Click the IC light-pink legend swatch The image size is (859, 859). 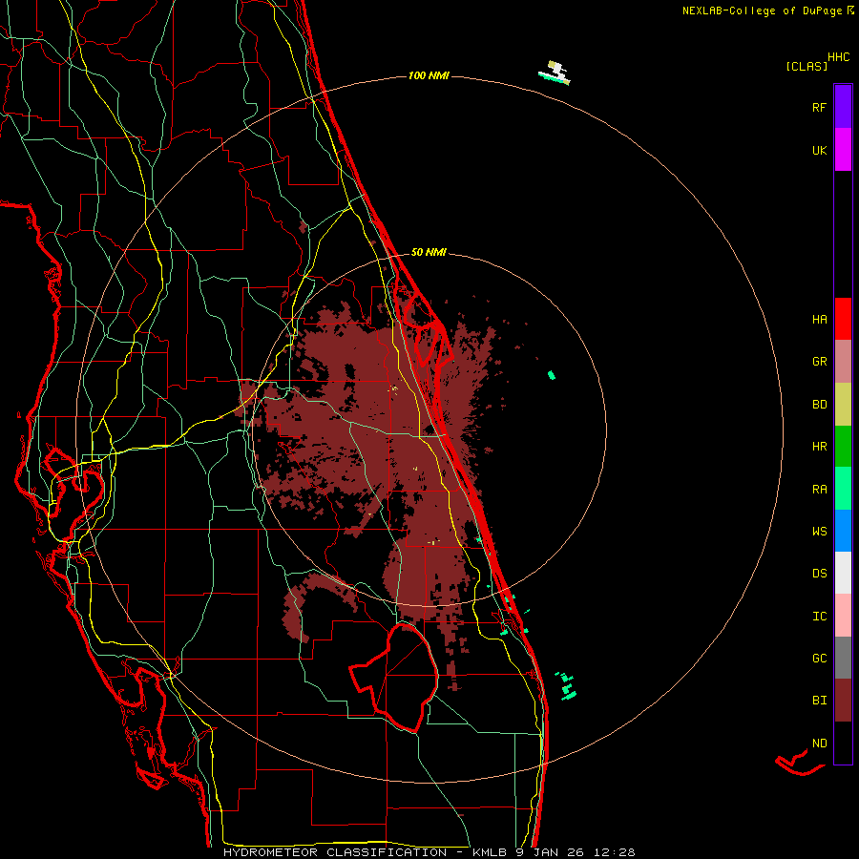click(843, 616)
